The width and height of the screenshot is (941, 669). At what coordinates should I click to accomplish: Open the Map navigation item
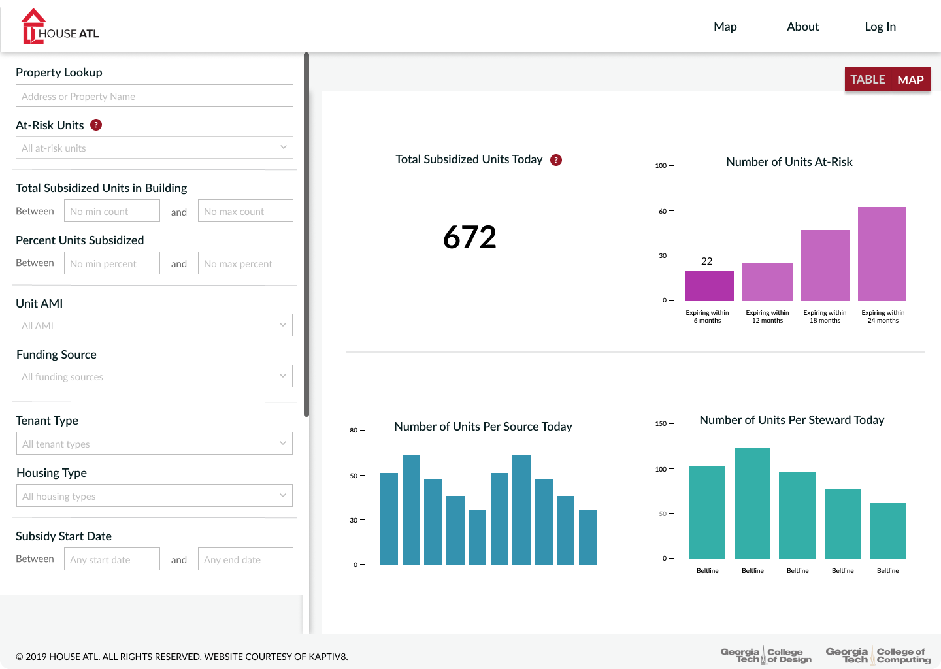[725, 27]
